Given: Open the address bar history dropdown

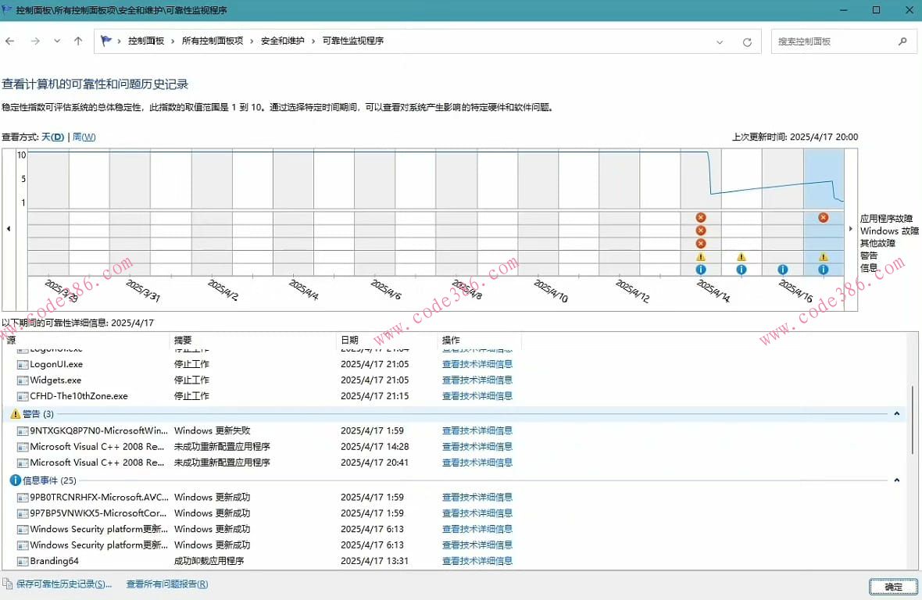Looking at the screenshot, I should pos(720,42).
